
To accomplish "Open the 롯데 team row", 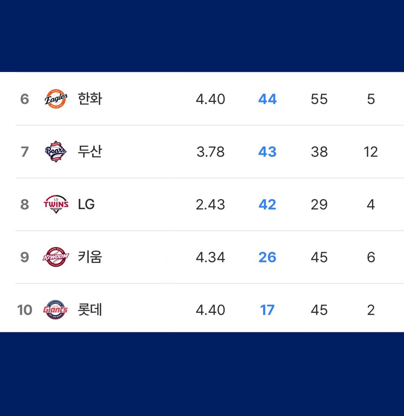I will pyautogui.click(x=89, y=310).
